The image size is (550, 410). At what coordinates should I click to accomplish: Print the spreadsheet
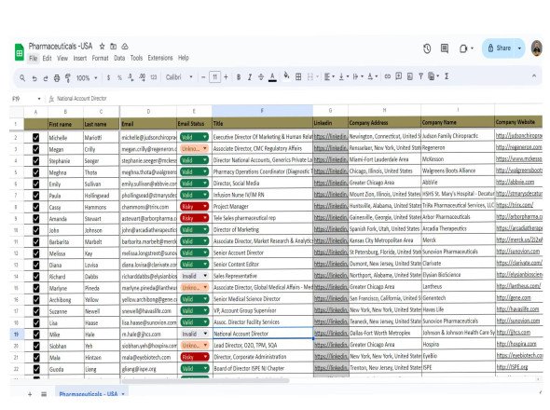click(x=57, y=78)
